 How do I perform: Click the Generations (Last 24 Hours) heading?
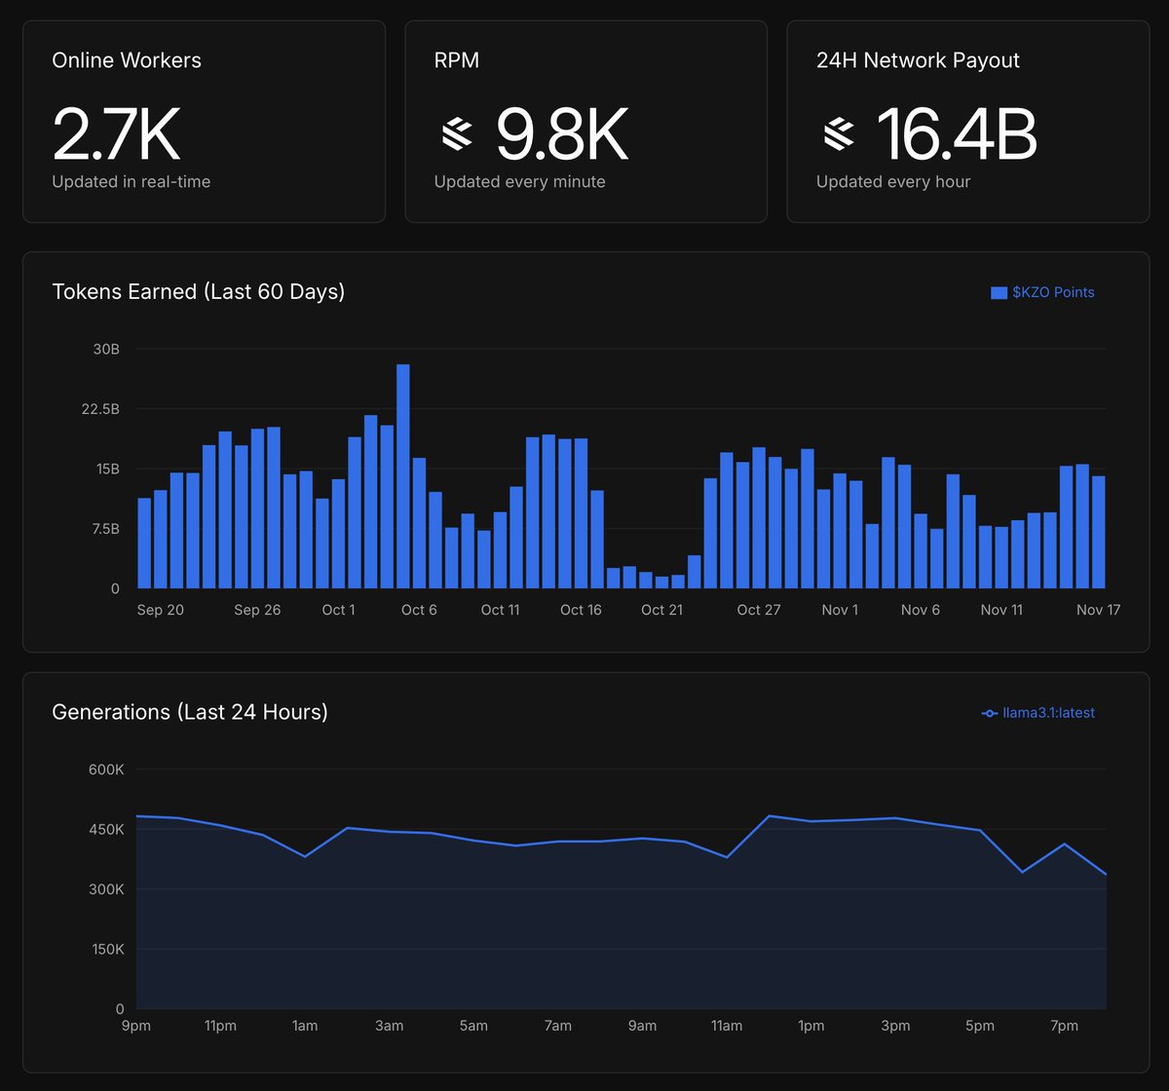(x=190, y=712)
